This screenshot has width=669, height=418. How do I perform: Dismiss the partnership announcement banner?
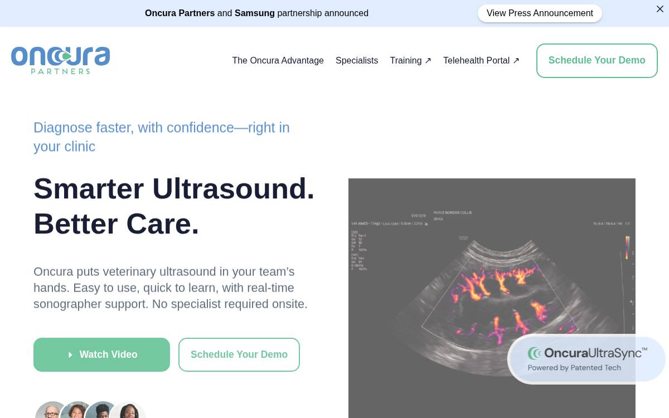point(660,9)
